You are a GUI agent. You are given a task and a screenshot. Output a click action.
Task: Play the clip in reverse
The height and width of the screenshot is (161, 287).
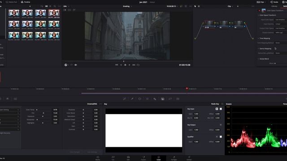point(121,65)
